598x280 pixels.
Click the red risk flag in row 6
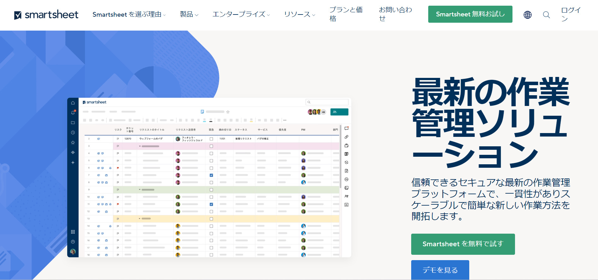point(118,168)
